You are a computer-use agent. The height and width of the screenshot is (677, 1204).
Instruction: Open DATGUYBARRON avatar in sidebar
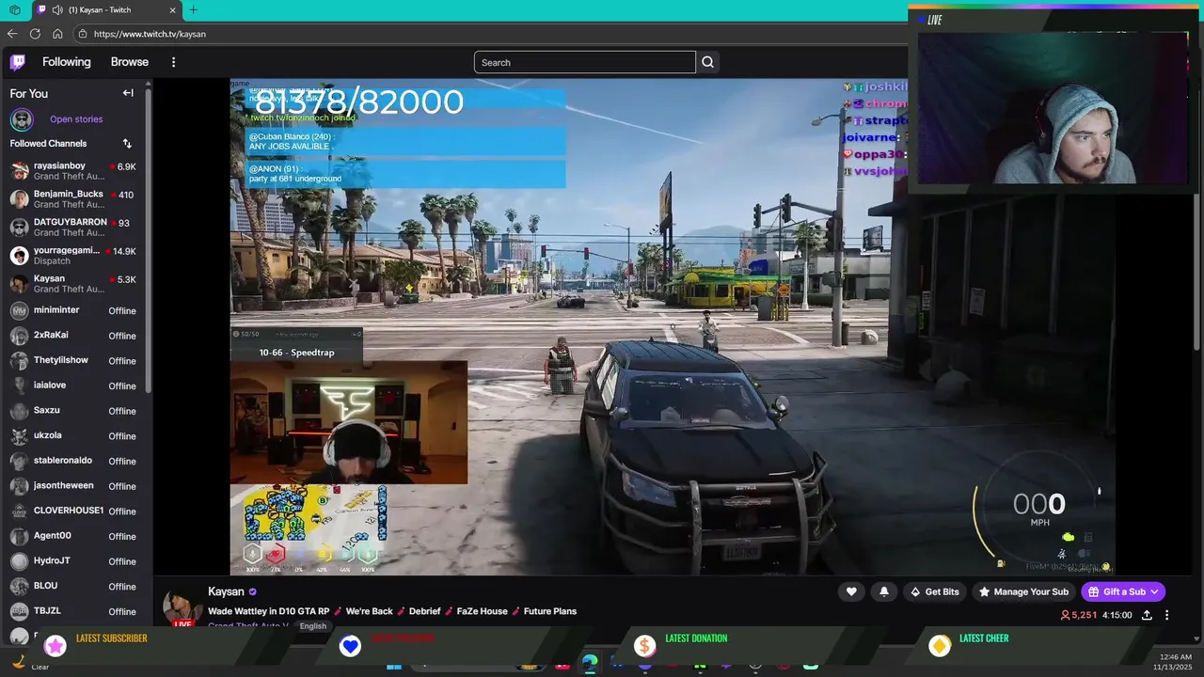19,228
